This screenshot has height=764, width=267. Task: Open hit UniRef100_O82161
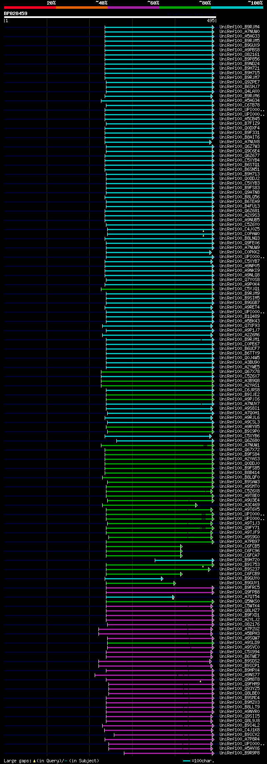pyautogui.click(x=239, y=55)
